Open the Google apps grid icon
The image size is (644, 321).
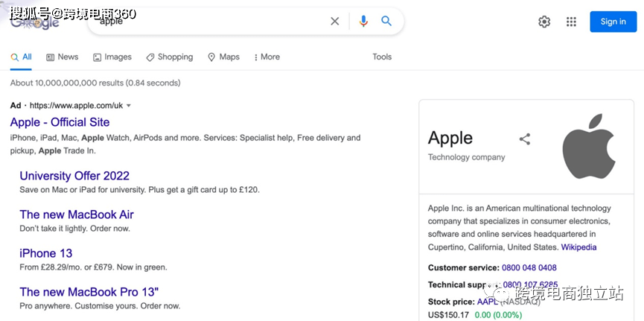[x=571, y=22]
